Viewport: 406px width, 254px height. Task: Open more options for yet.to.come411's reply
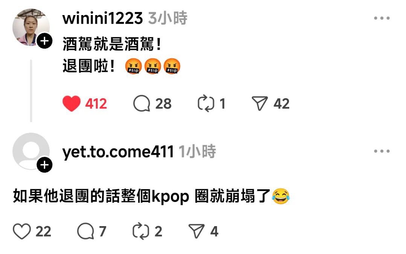[382, 151]
